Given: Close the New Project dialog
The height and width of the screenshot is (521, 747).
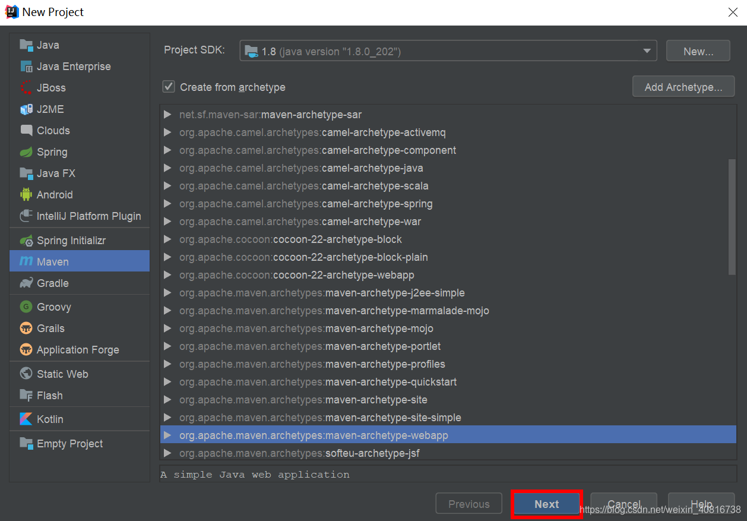Looking at the screenshot, I should 733,12.
